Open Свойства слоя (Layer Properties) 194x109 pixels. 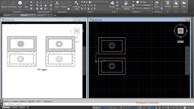[76, 5]
